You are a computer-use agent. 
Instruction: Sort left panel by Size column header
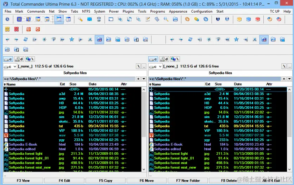73,84
